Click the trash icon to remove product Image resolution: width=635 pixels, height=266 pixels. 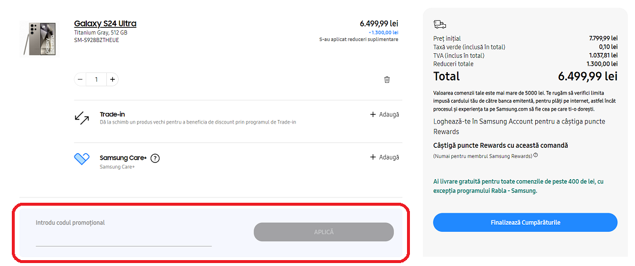(387, 79)
